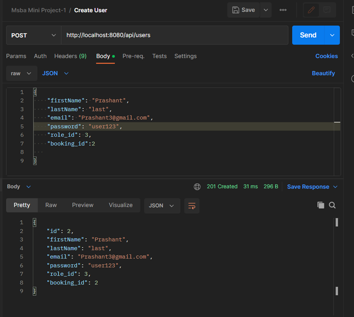Open the raw body type dropdown
This screenshot has width=354, height=317.
(x=22, y=73)
